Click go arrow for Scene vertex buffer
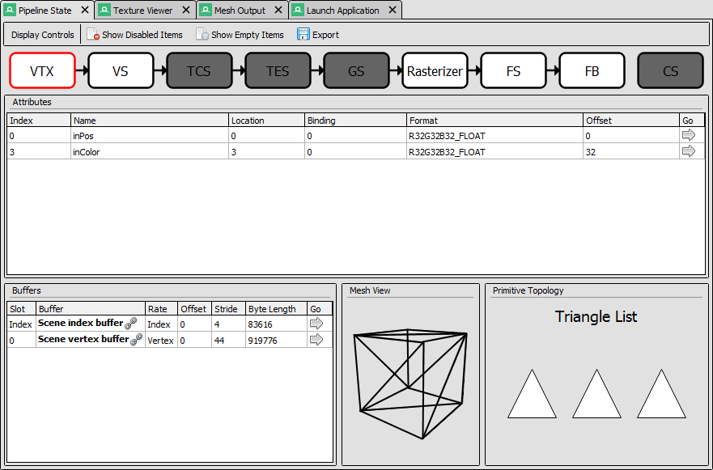 tap(316, 340)
